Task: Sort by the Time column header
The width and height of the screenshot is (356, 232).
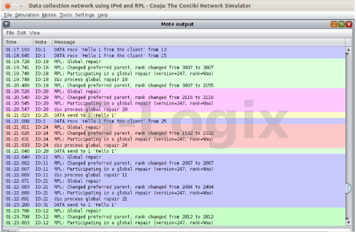Action: 18,42
